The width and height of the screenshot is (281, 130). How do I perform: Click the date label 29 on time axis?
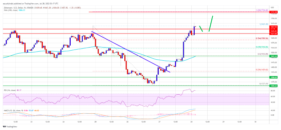pos(224,122)
